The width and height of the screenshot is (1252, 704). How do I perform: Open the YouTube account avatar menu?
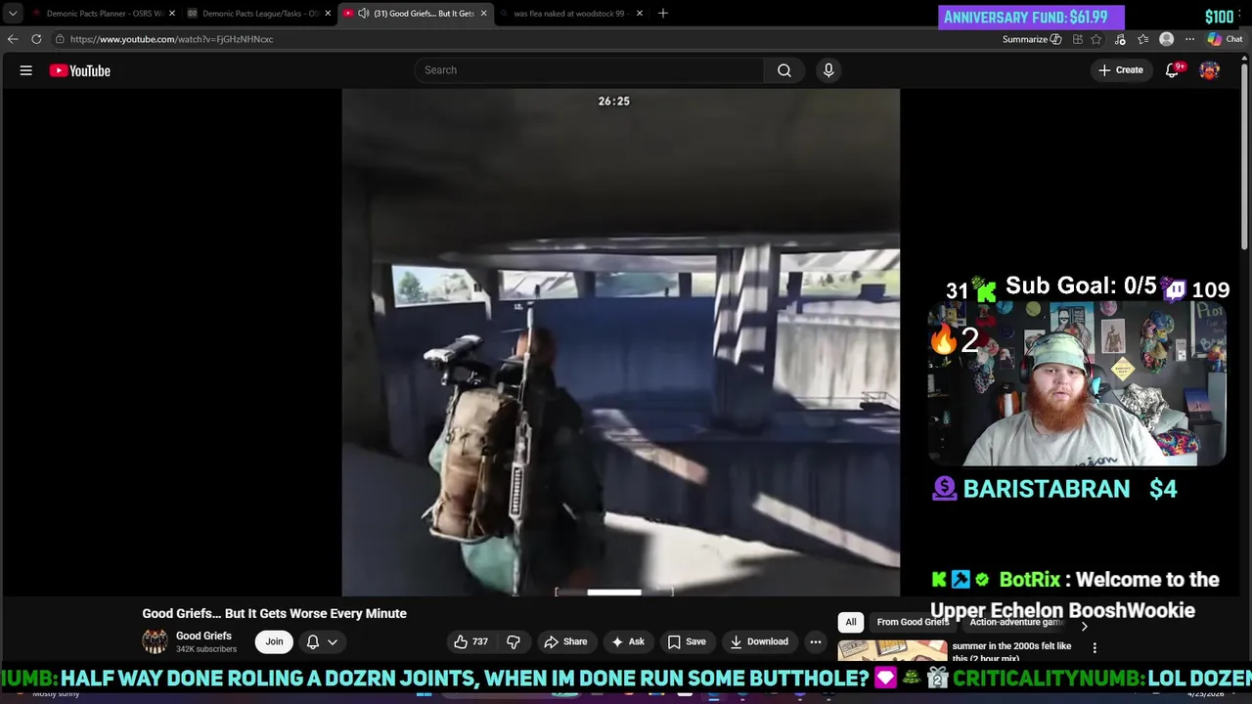click(x=1210, y=70)
